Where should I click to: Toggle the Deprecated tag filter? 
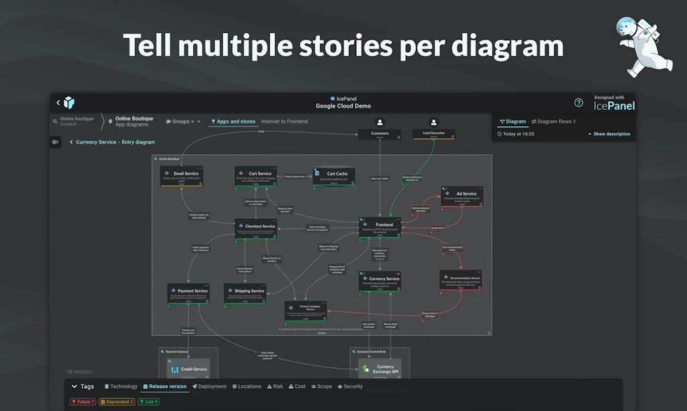click(117, 402)
